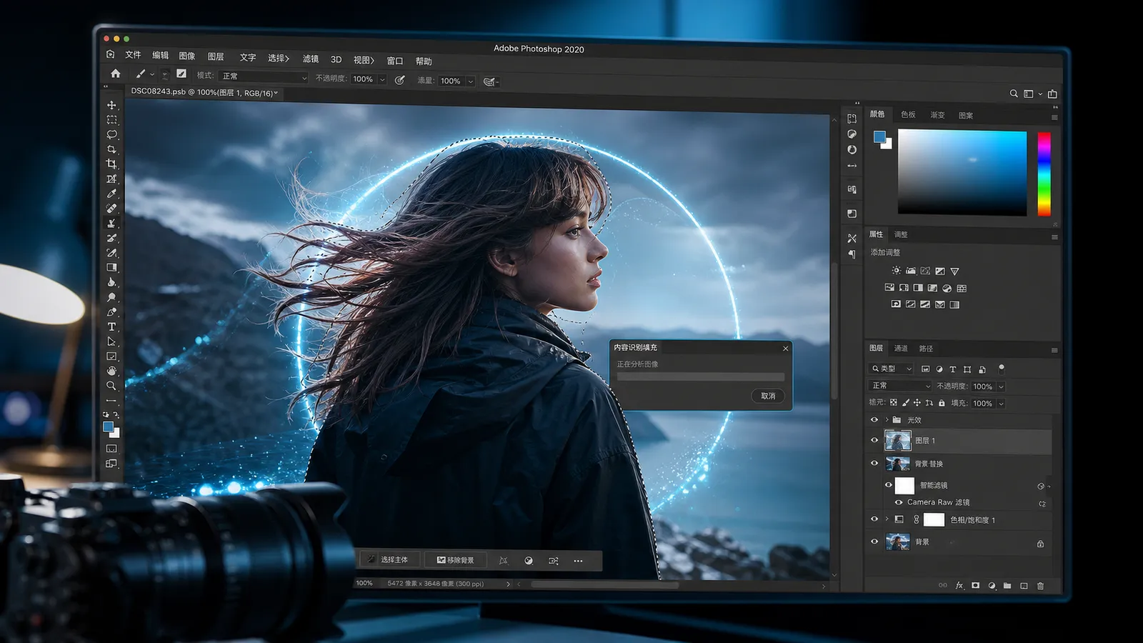The width and height of the screenshot is (1143, 643).
Task: Open the layer blend mode 正常 dropdown
Action: click(x=901, y=386)
